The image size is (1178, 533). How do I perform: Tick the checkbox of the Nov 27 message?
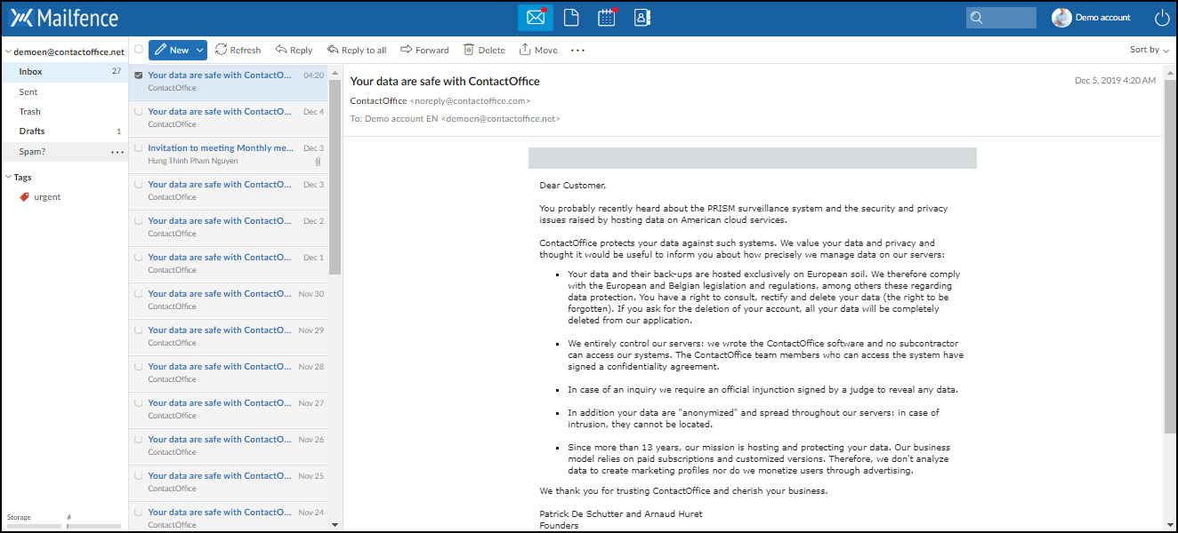[138, 403]
